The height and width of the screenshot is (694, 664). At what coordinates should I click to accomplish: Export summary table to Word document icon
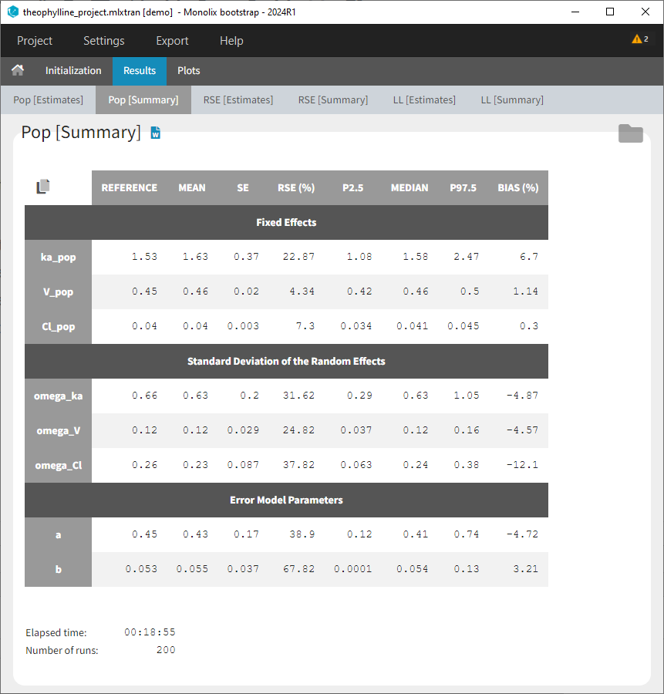(x=155, y=133)
